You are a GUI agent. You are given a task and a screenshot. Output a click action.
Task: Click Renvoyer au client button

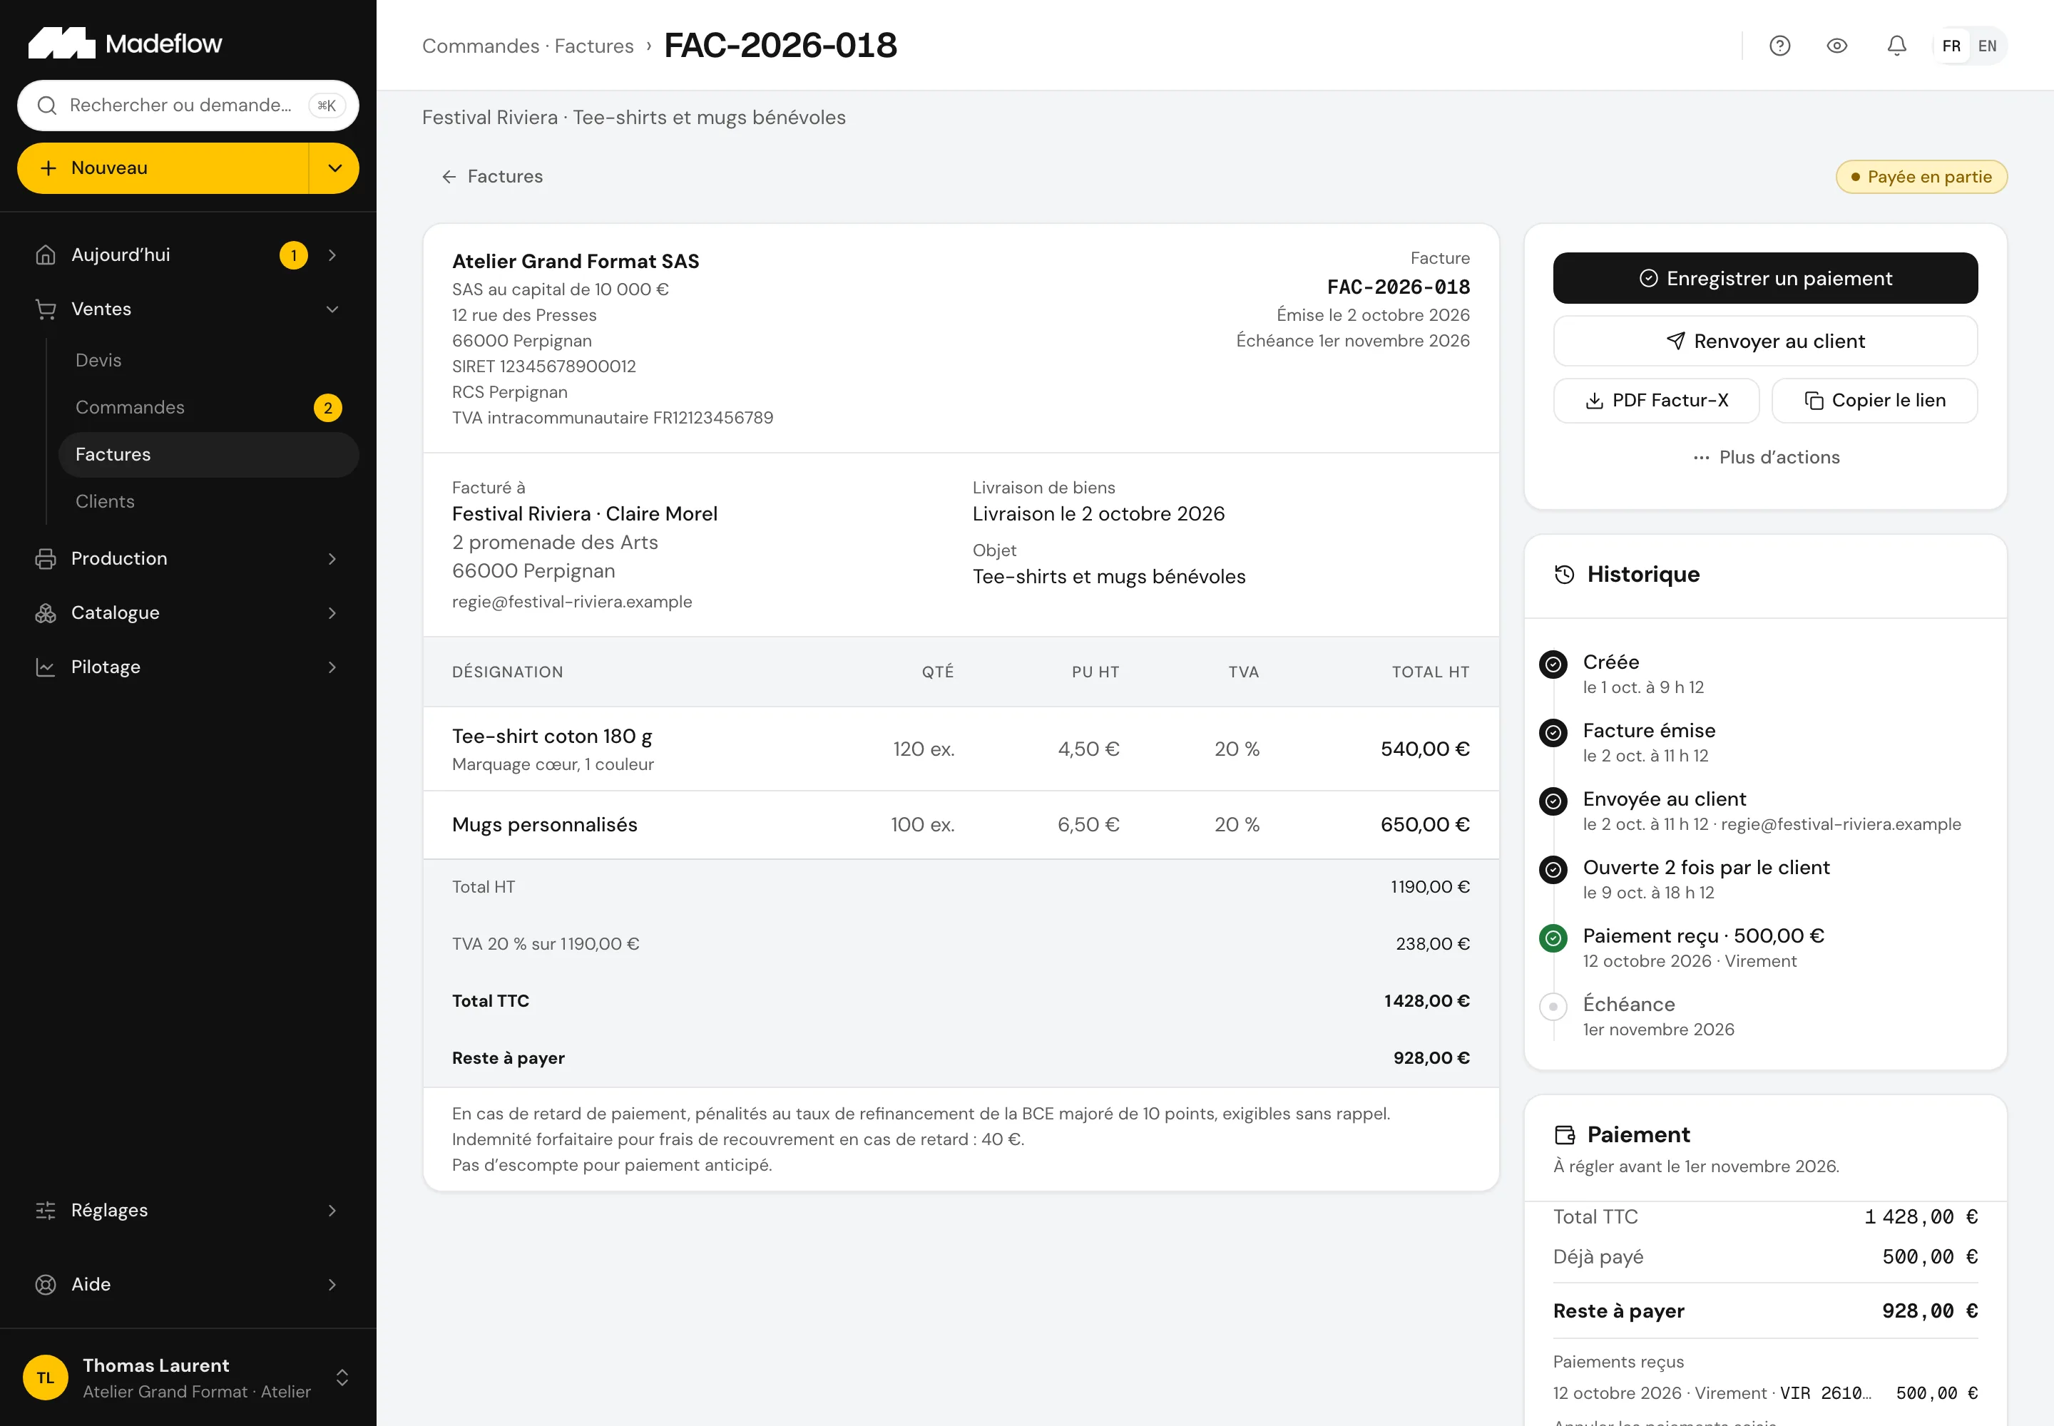pos(1765,342)
